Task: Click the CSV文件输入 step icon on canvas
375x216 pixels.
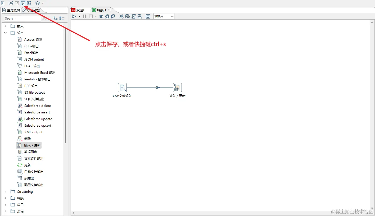Action: click(122, 88)
